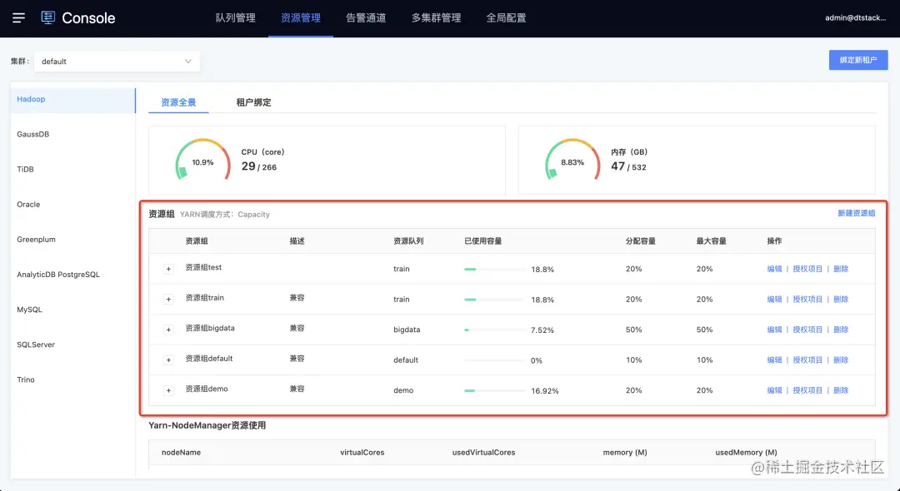Click the 资源队列 column header
Screen dimensions: 900x491
[408, 241]
